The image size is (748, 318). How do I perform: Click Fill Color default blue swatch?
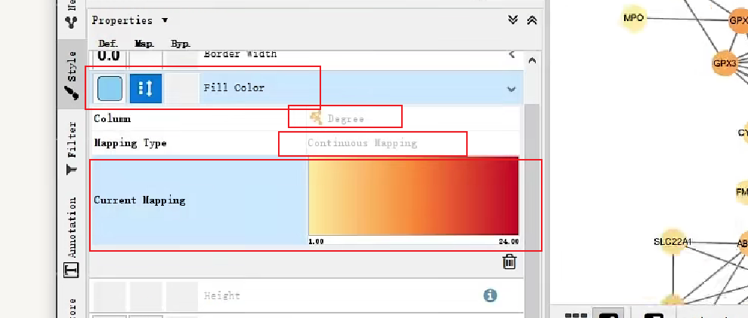[110, 89]
